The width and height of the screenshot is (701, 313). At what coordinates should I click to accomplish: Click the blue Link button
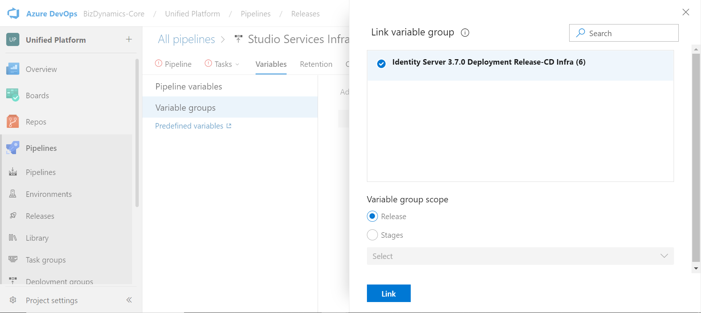pyautogui.click(x=388, y=293)
